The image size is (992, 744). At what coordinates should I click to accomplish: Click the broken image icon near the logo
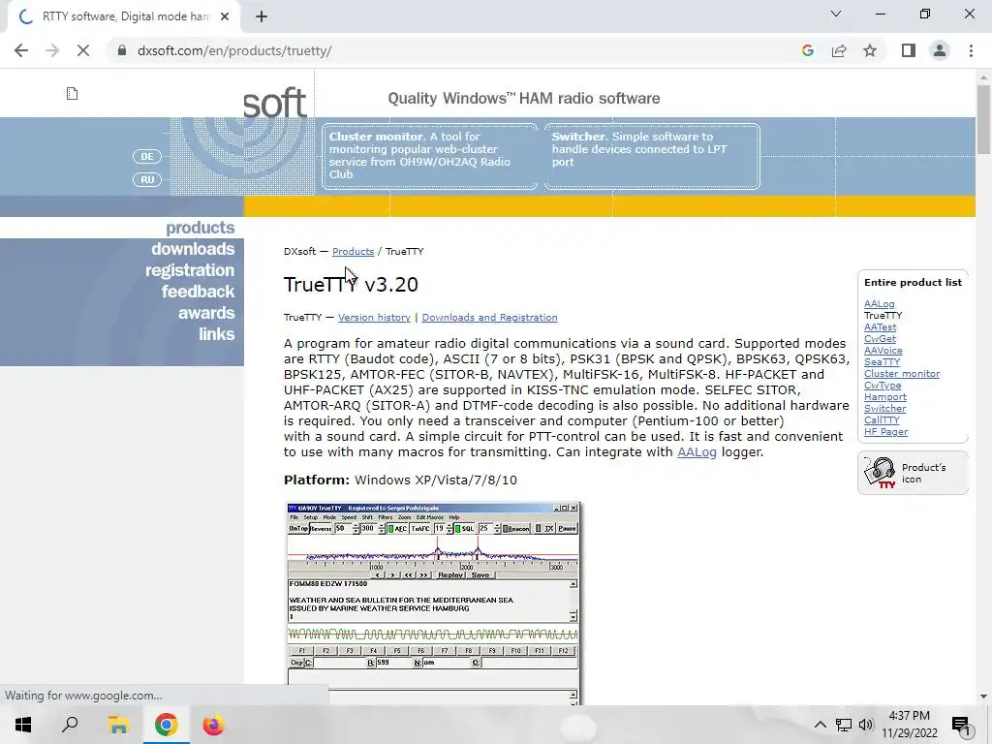72,94
